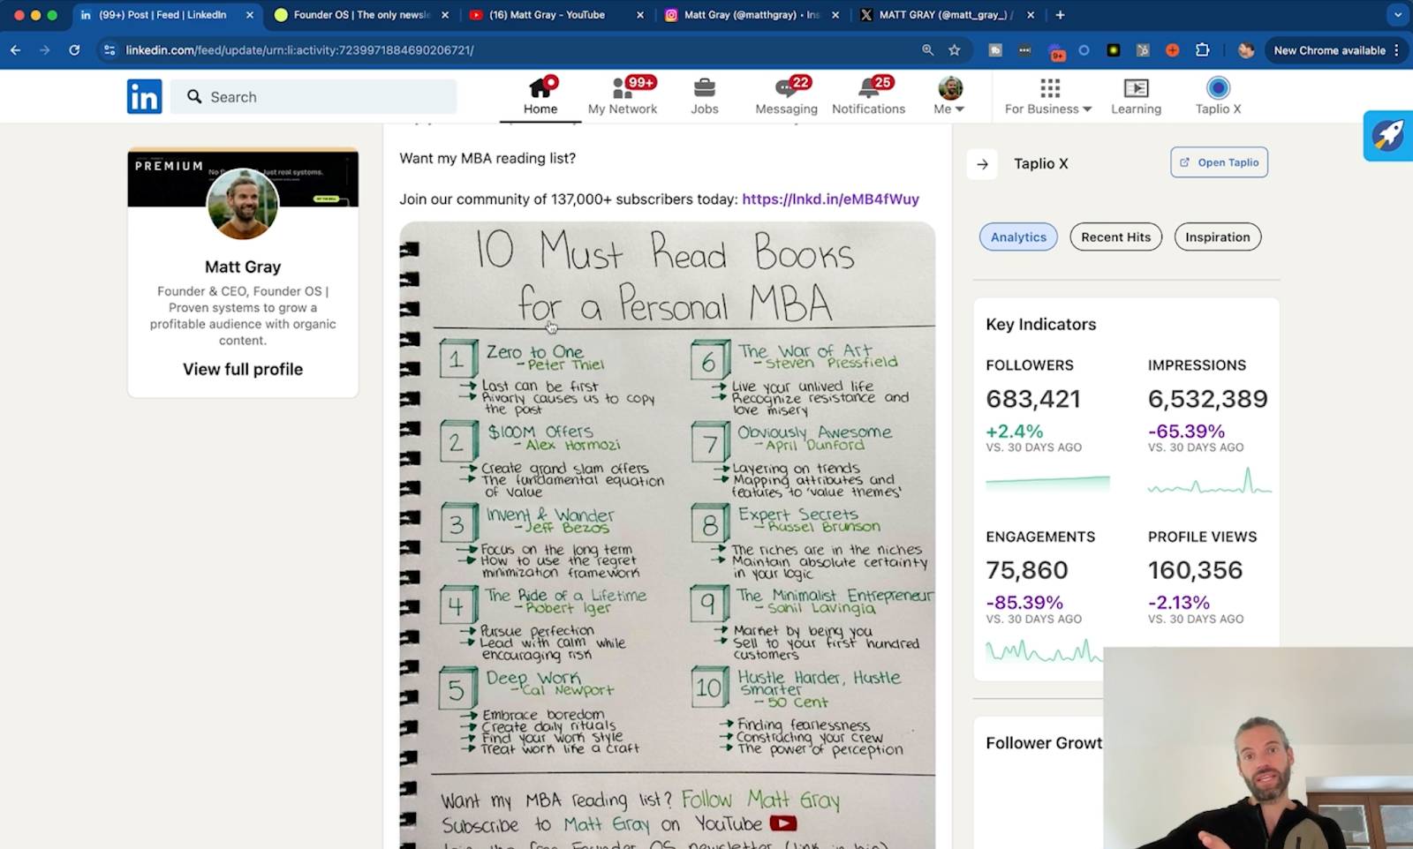Click the browser address bar URL
This screenshot has height=849, width=1413.
[299, 50]
